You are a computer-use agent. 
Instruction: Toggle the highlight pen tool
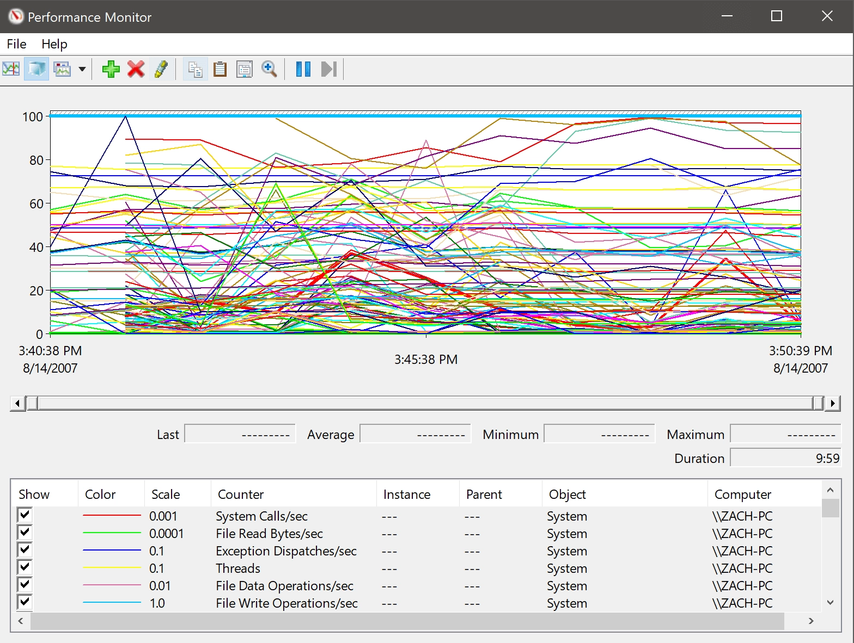pyautogui.click(x=161, y=69)
